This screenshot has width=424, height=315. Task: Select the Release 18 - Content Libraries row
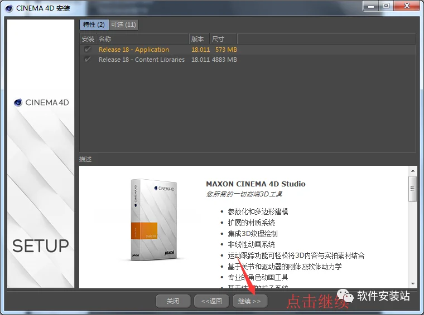pos(248,60)
